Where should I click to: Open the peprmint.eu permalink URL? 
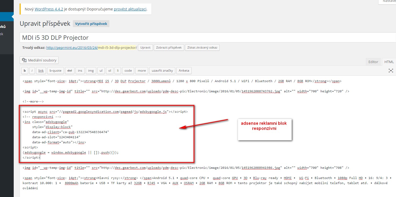pyautogui.click(x=92, y=48)
